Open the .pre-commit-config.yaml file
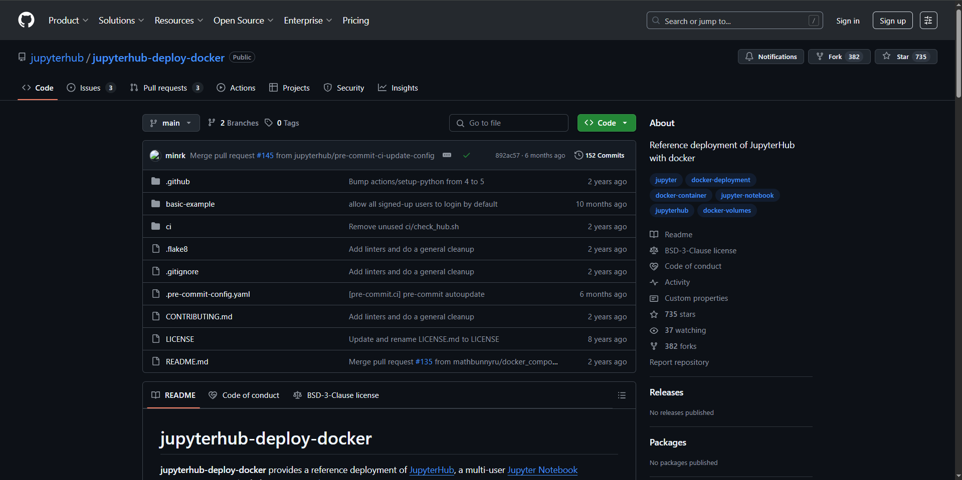The height and width of the screenshot is (480, 962). tap(208, 294)
